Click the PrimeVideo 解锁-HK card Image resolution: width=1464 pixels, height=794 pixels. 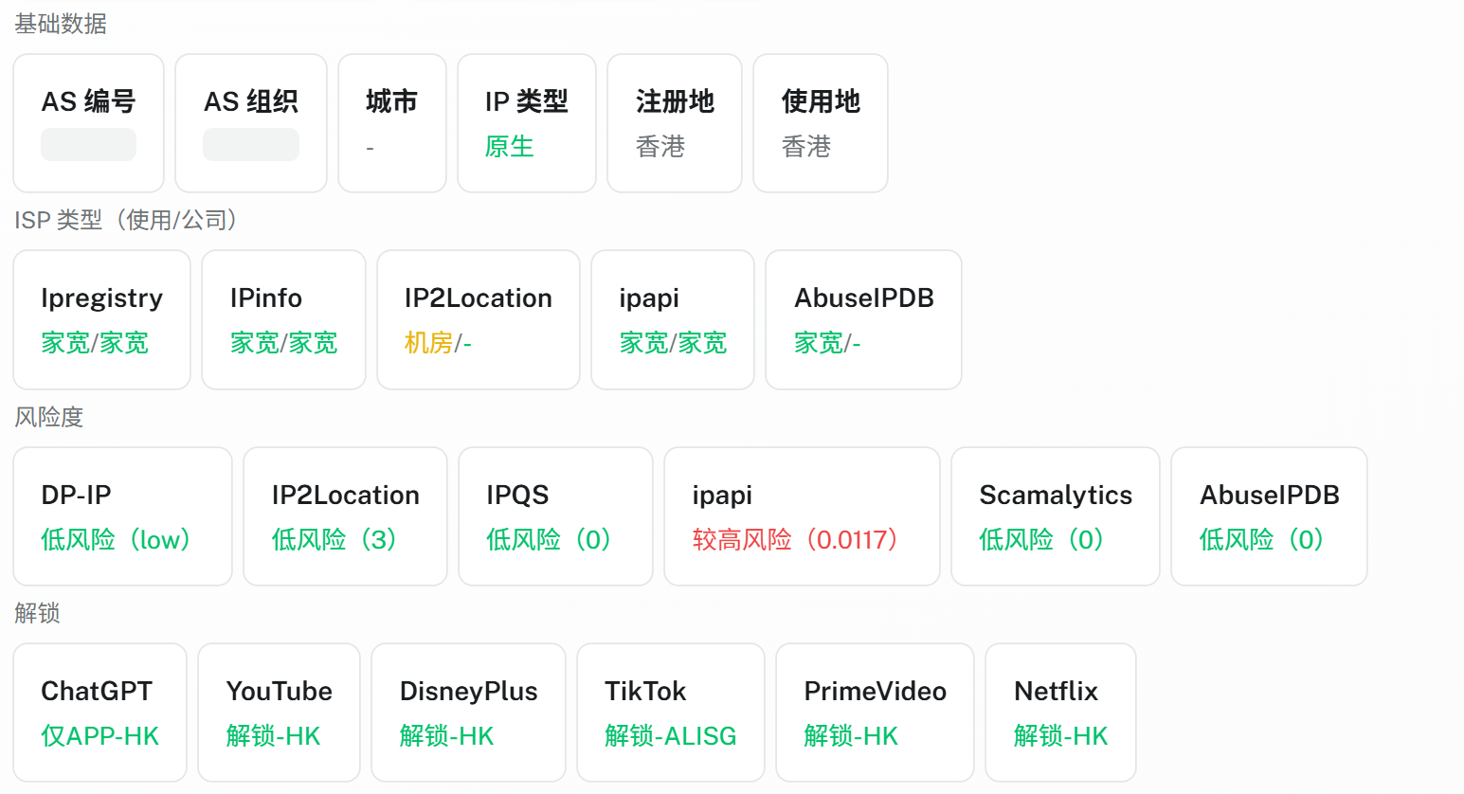pyautogui.click(x=874, y=713)
